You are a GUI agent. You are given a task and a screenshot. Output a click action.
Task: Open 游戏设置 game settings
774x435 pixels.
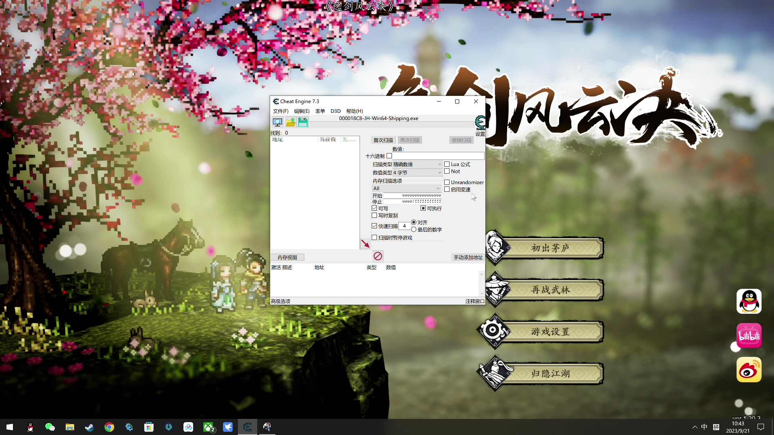[x=550, y=332]
